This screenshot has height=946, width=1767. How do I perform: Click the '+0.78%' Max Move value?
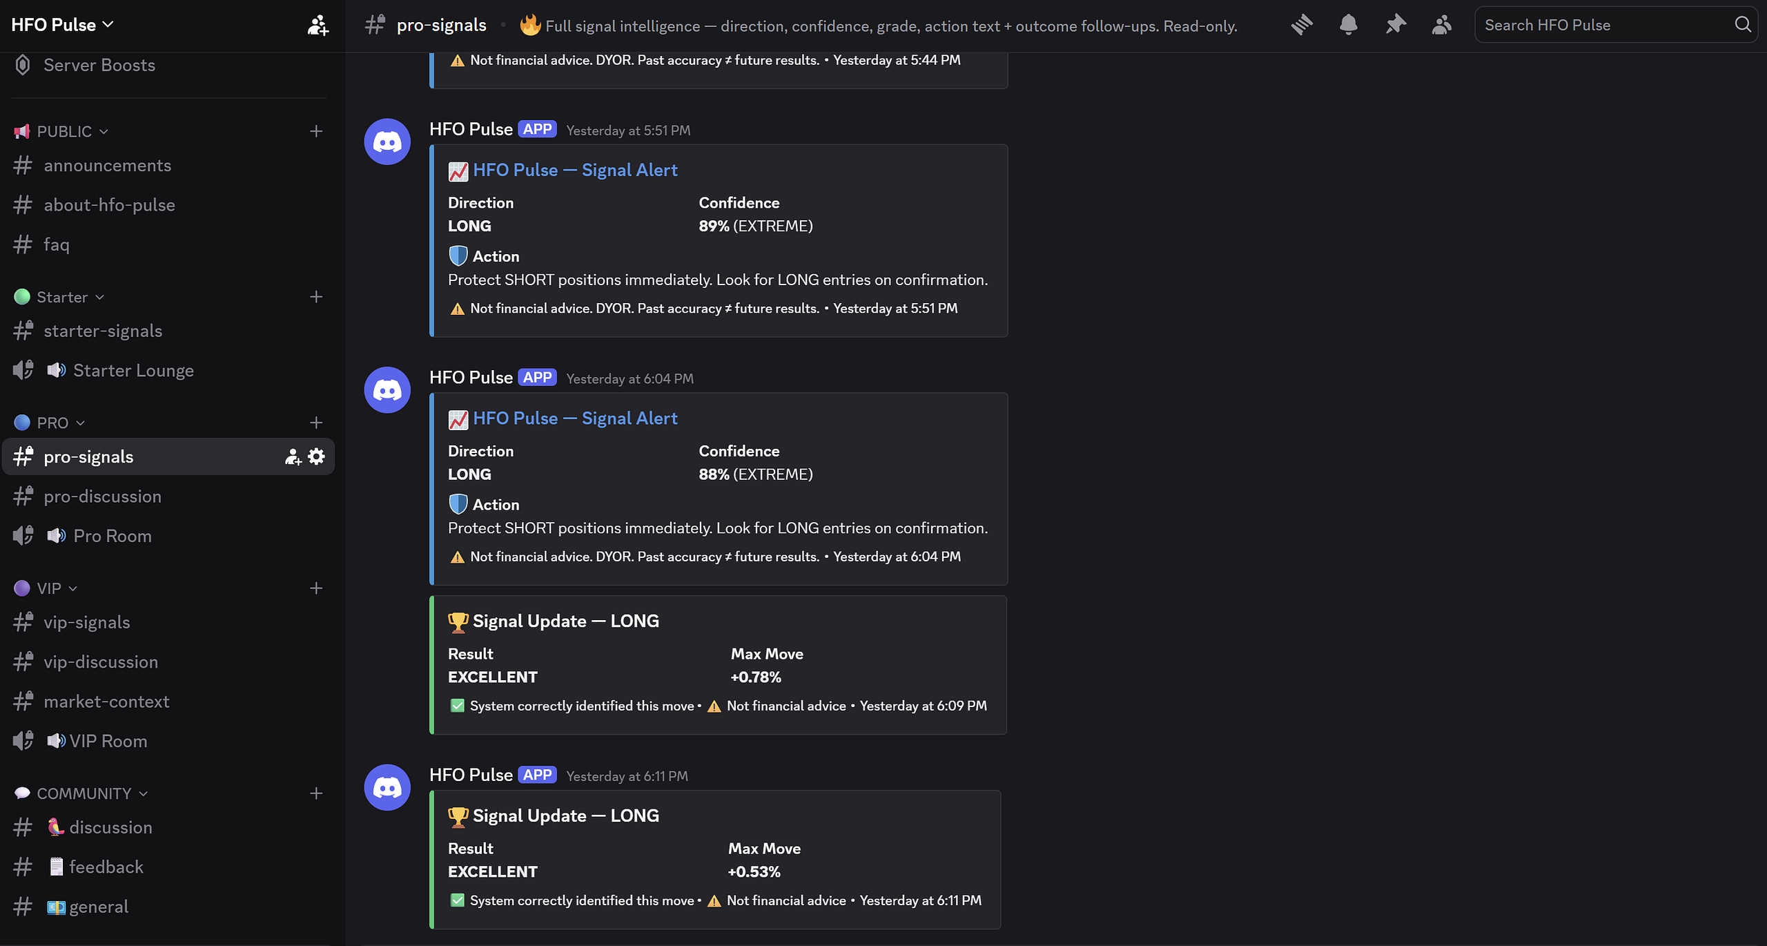756,677
